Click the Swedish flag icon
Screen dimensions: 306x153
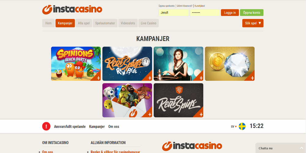(242, 126)
